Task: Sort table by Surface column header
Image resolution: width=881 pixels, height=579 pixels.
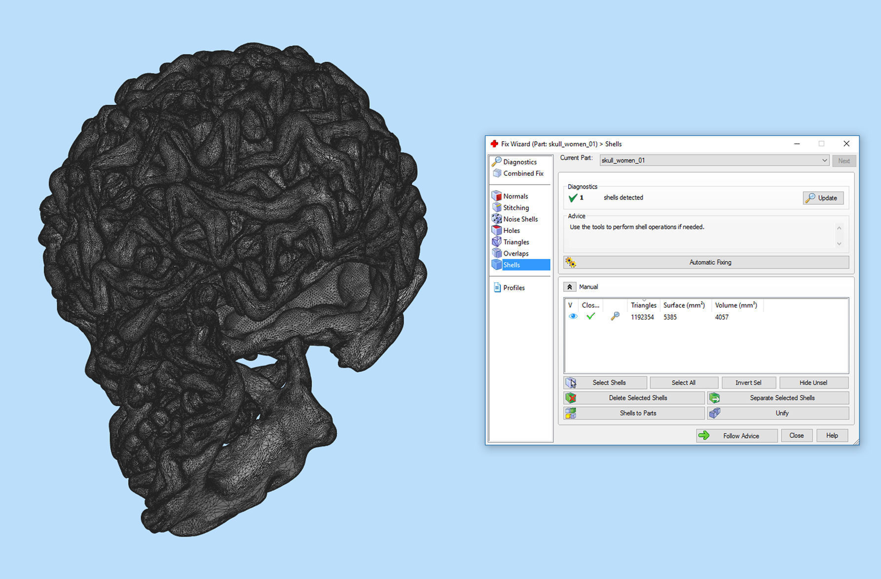Action: point(684,305)
